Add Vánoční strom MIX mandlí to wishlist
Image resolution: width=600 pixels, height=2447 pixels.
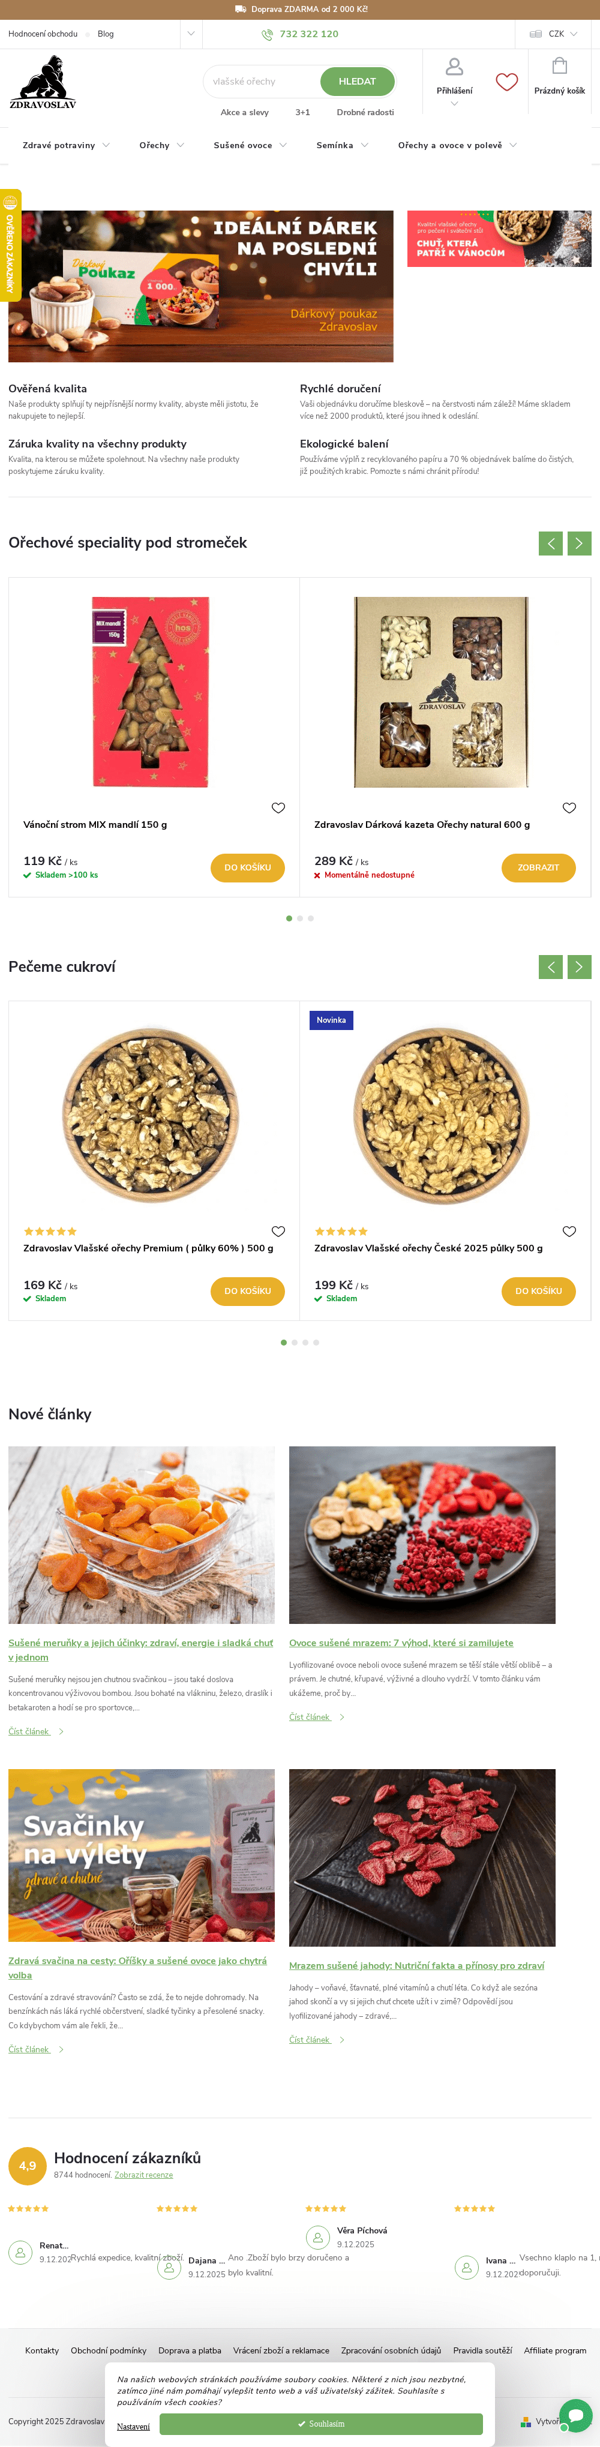[278, 807]
